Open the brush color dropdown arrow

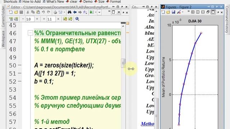click(x=183, y=12)
